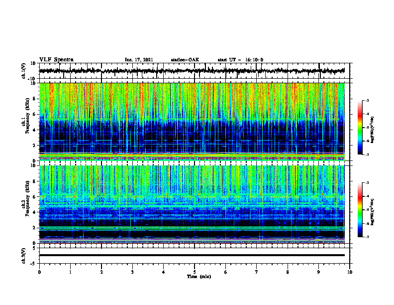Click time axis tick label '3'
Screen dimensions: 394x305
[132, 272]
